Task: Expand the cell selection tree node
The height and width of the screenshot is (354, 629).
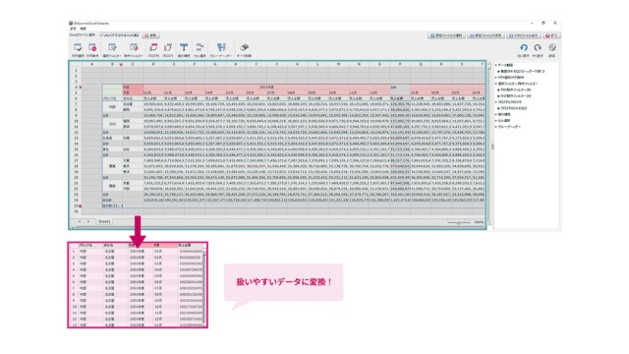Action: coord(496,120)
